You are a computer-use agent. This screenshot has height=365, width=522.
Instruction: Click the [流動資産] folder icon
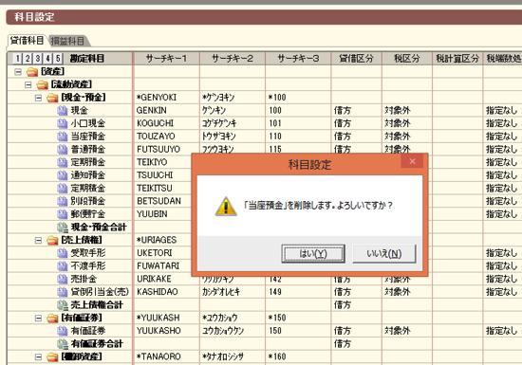pos(43,84)
